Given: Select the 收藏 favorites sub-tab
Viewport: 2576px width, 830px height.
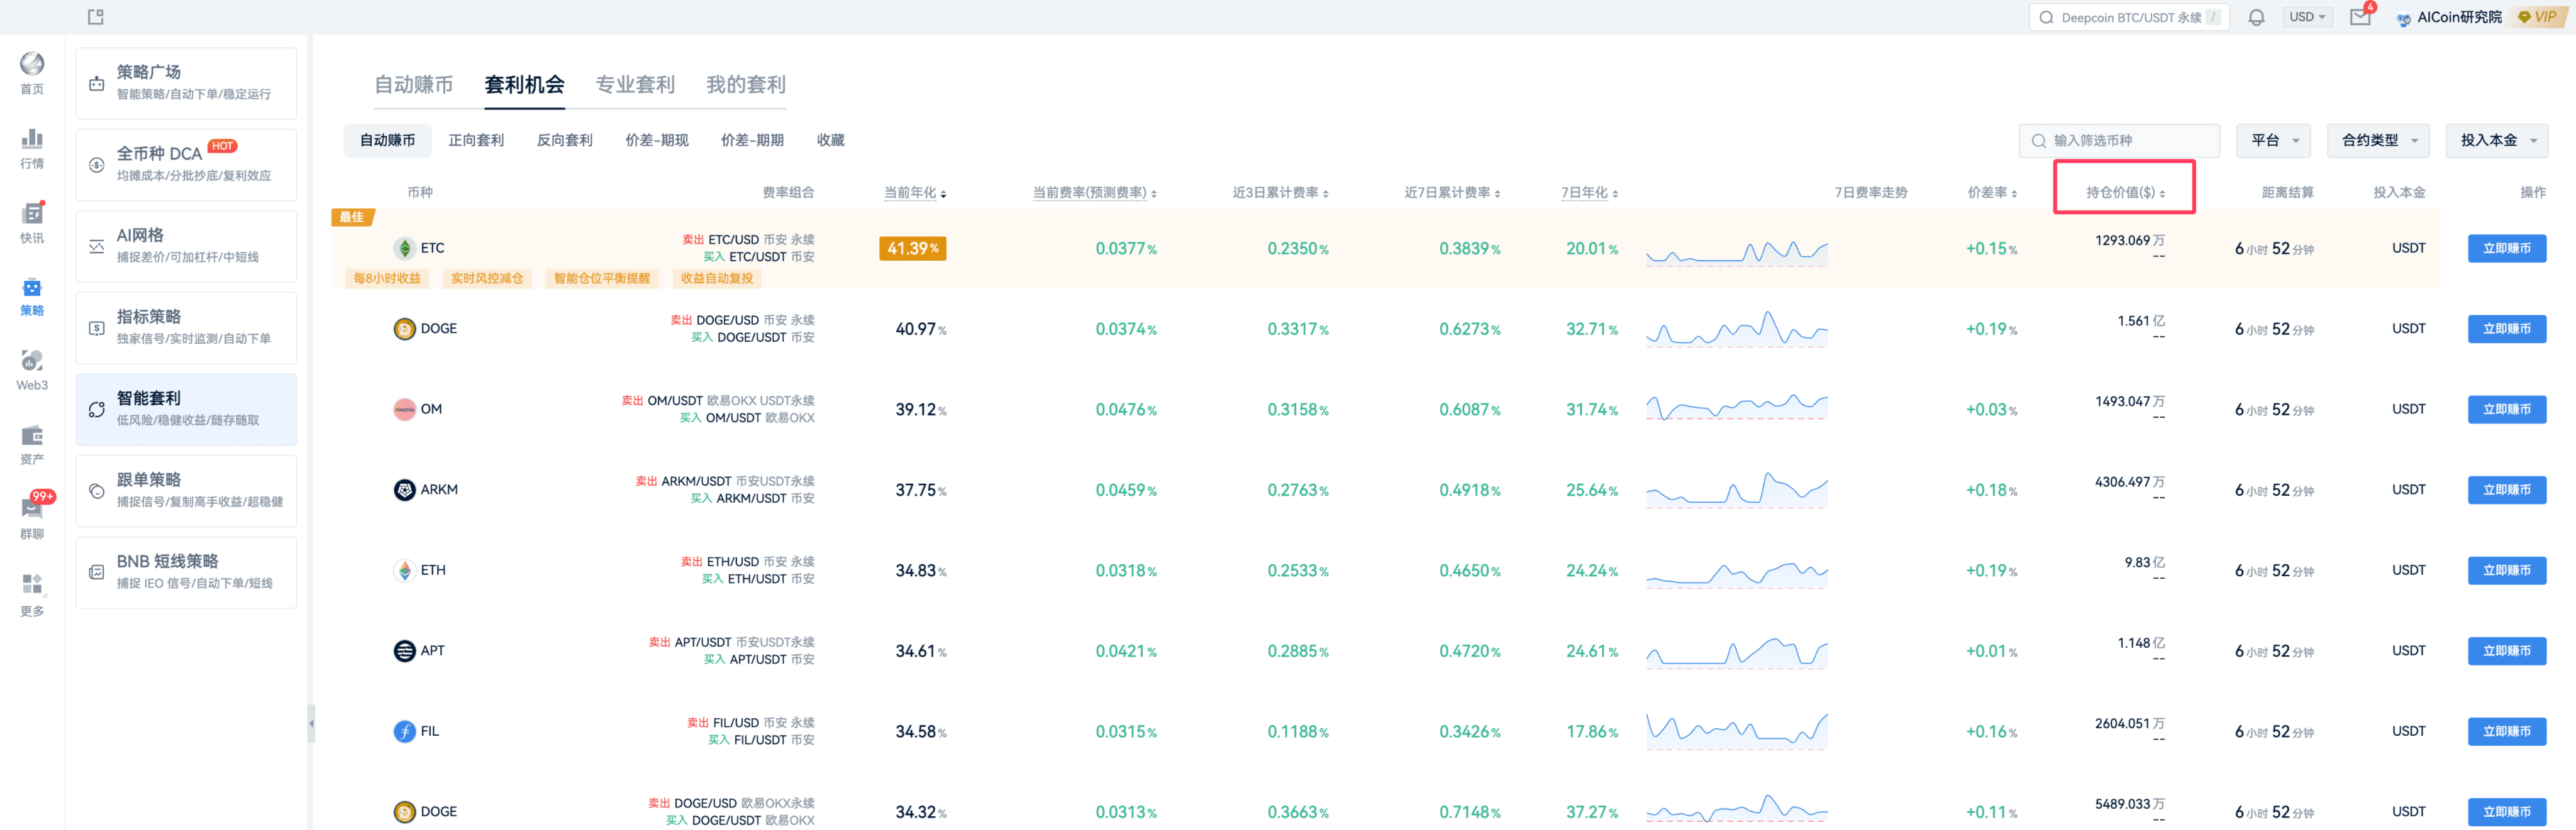Looking at the screenshot, I should pyautogui.click(x=830, y=141).
